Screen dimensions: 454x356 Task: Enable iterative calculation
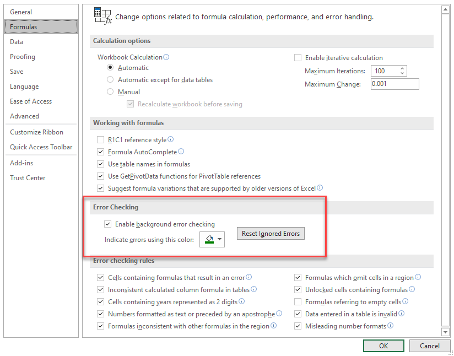pos(298,57)
